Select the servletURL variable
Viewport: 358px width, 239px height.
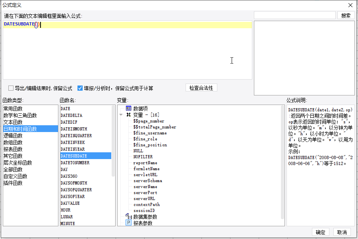[145, 175]
